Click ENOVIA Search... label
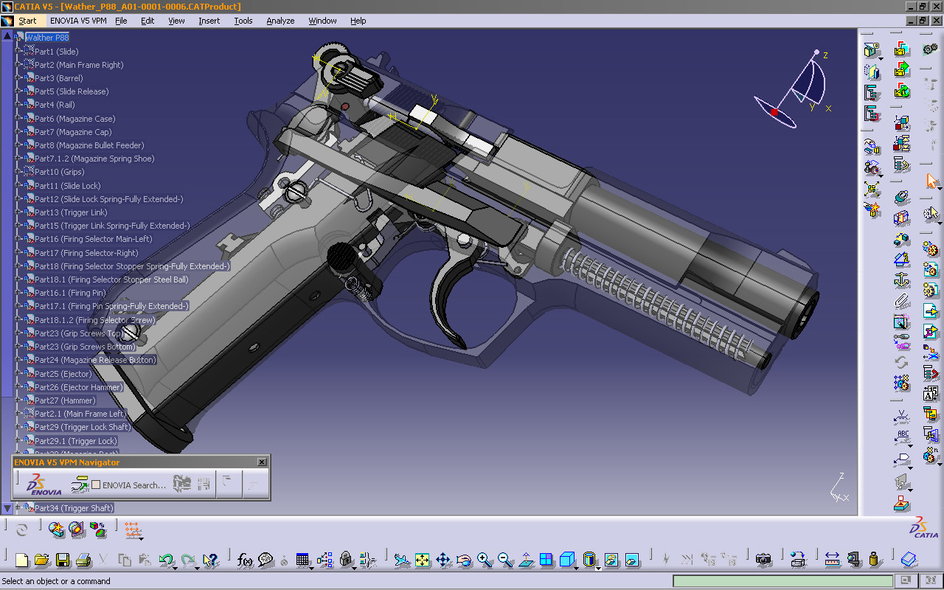 (134, 485)
